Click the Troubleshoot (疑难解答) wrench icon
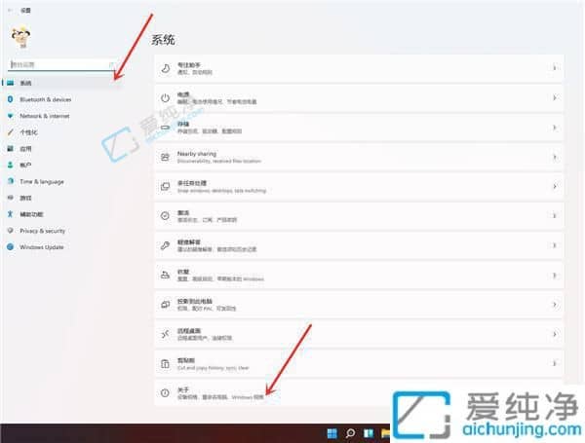The height and width of the screenshot is (443, 585). tap(166, 245)
